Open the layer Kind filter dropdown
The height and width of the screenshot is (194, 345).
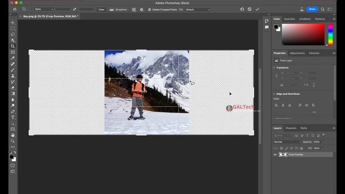pyautogui.click(x=283, y=135)
